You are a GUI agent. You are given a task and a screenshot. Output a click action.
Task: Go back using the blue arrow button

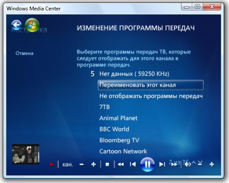click(x=16, y=25)
